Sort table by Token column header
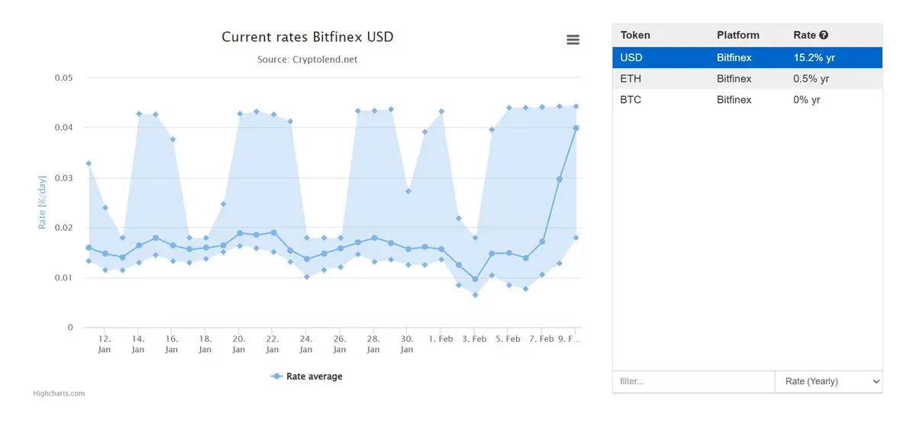 (x=635, y=35)
